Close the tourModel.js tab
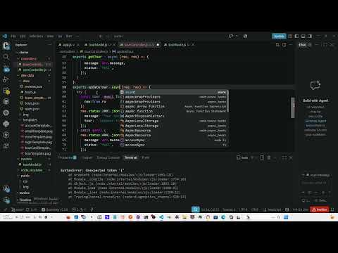The width and height of the screenshot is (338, 253). pos(114,44)
